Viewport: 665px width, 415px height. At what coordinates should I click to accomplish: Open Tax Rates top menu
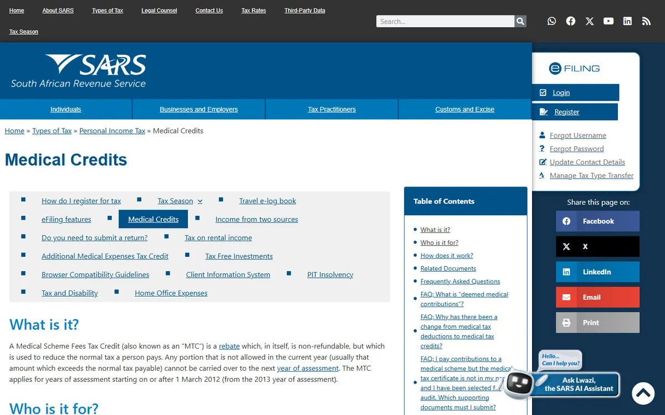pos(254,11)
